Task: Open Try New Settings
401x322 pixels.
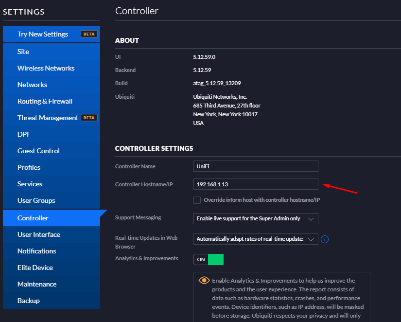Action: tap(52, 34)
